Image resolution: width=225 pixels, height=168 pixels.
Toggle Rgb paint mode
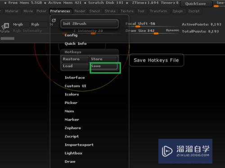coord(35,24)
